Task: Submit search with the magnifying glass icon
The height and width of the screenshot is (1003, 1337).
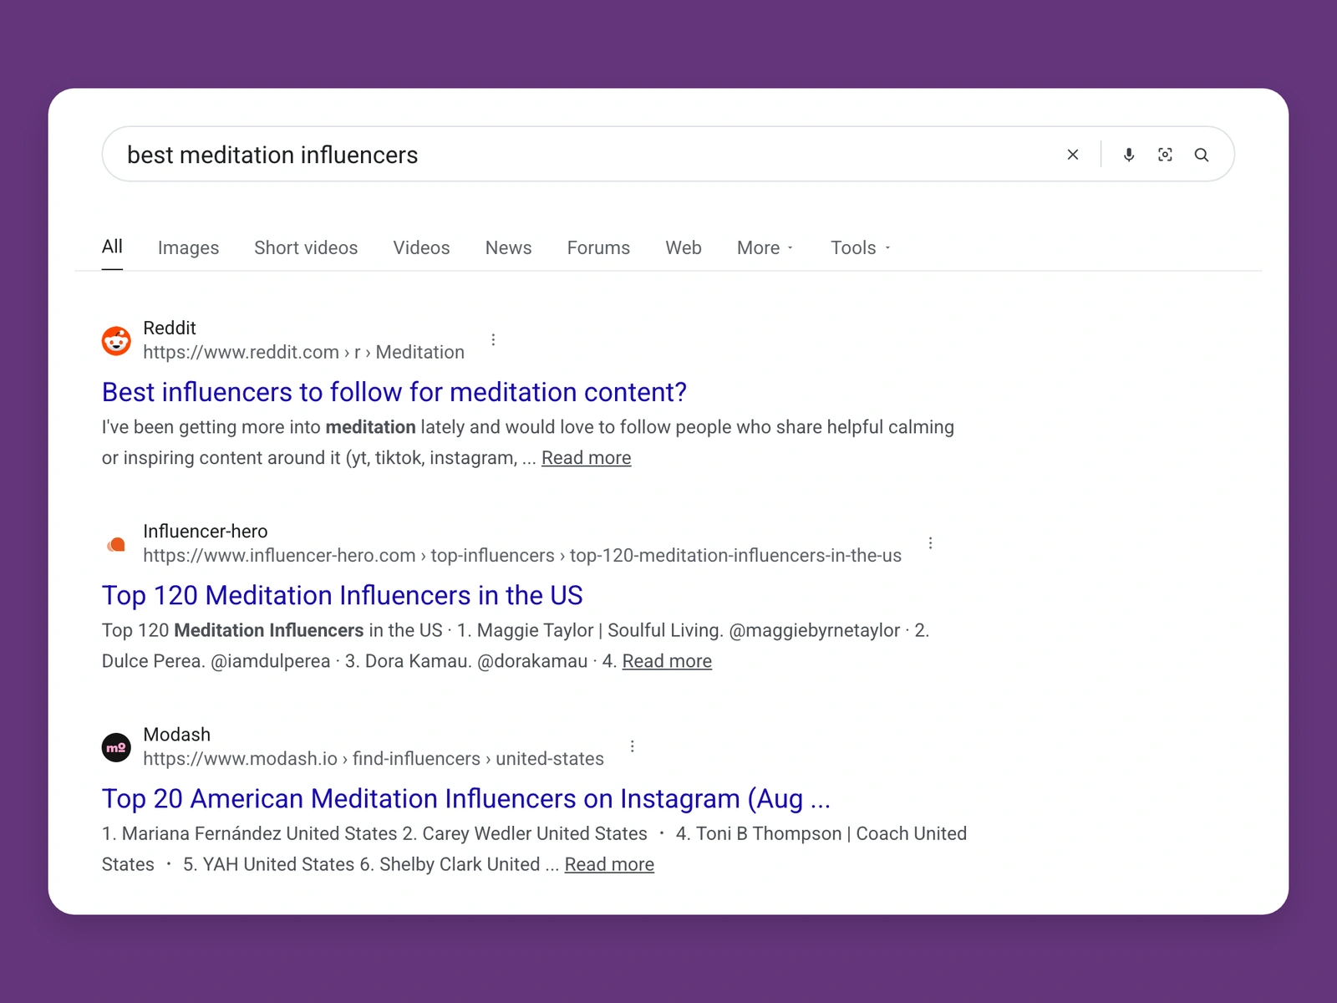Action: pos(1202,155)
